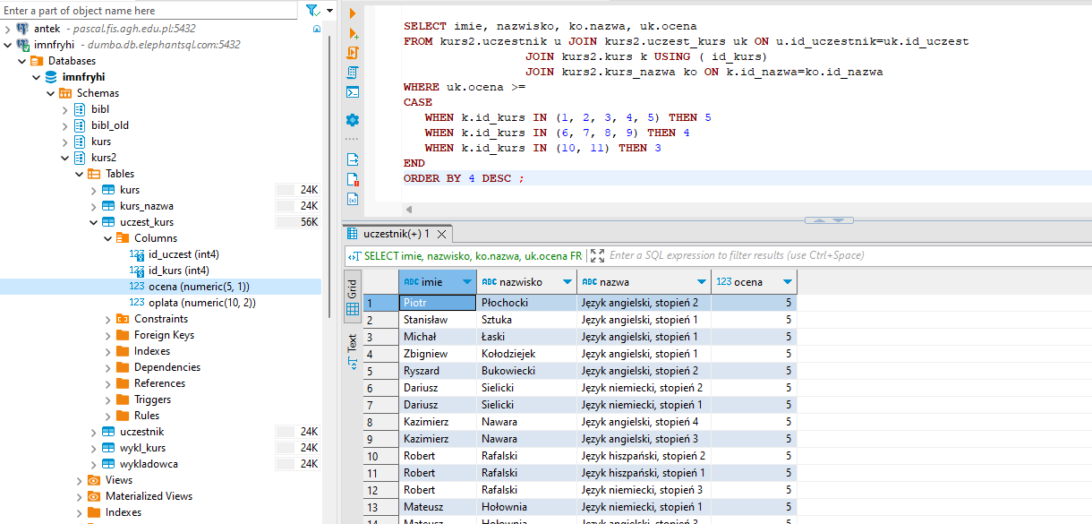Switch to the Text view tab
Screen dimensions: 1092x524
point(353,350)
